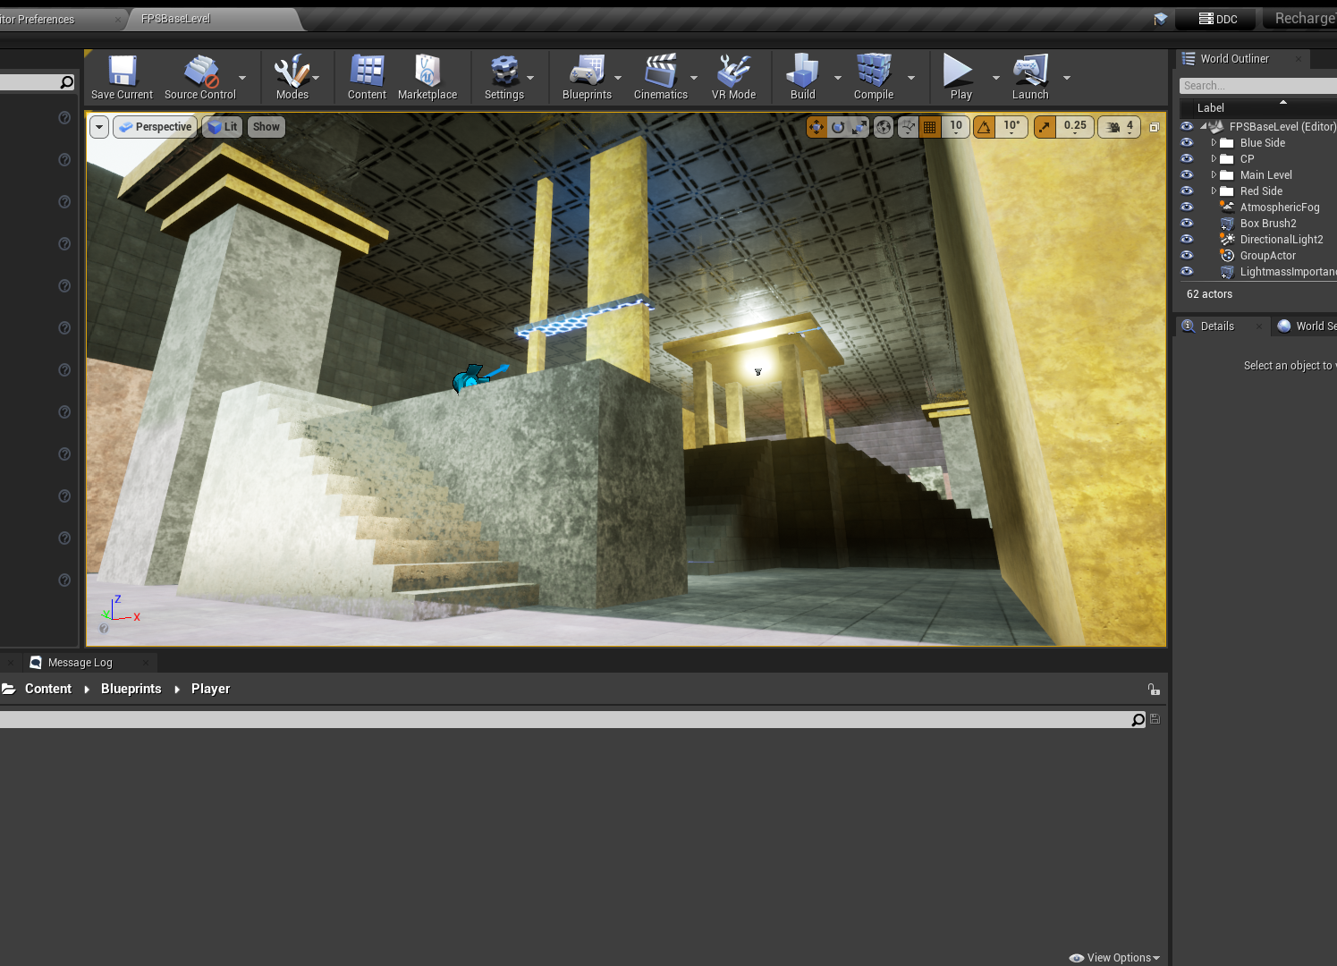This screenshot has width=1337, height=966.
Task: Expand the Red Side folder
Action: 1214,191
